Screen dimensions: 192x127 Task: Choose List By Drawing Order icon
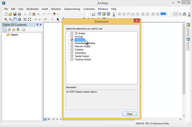pyautogui.click(x=5, y=30)
